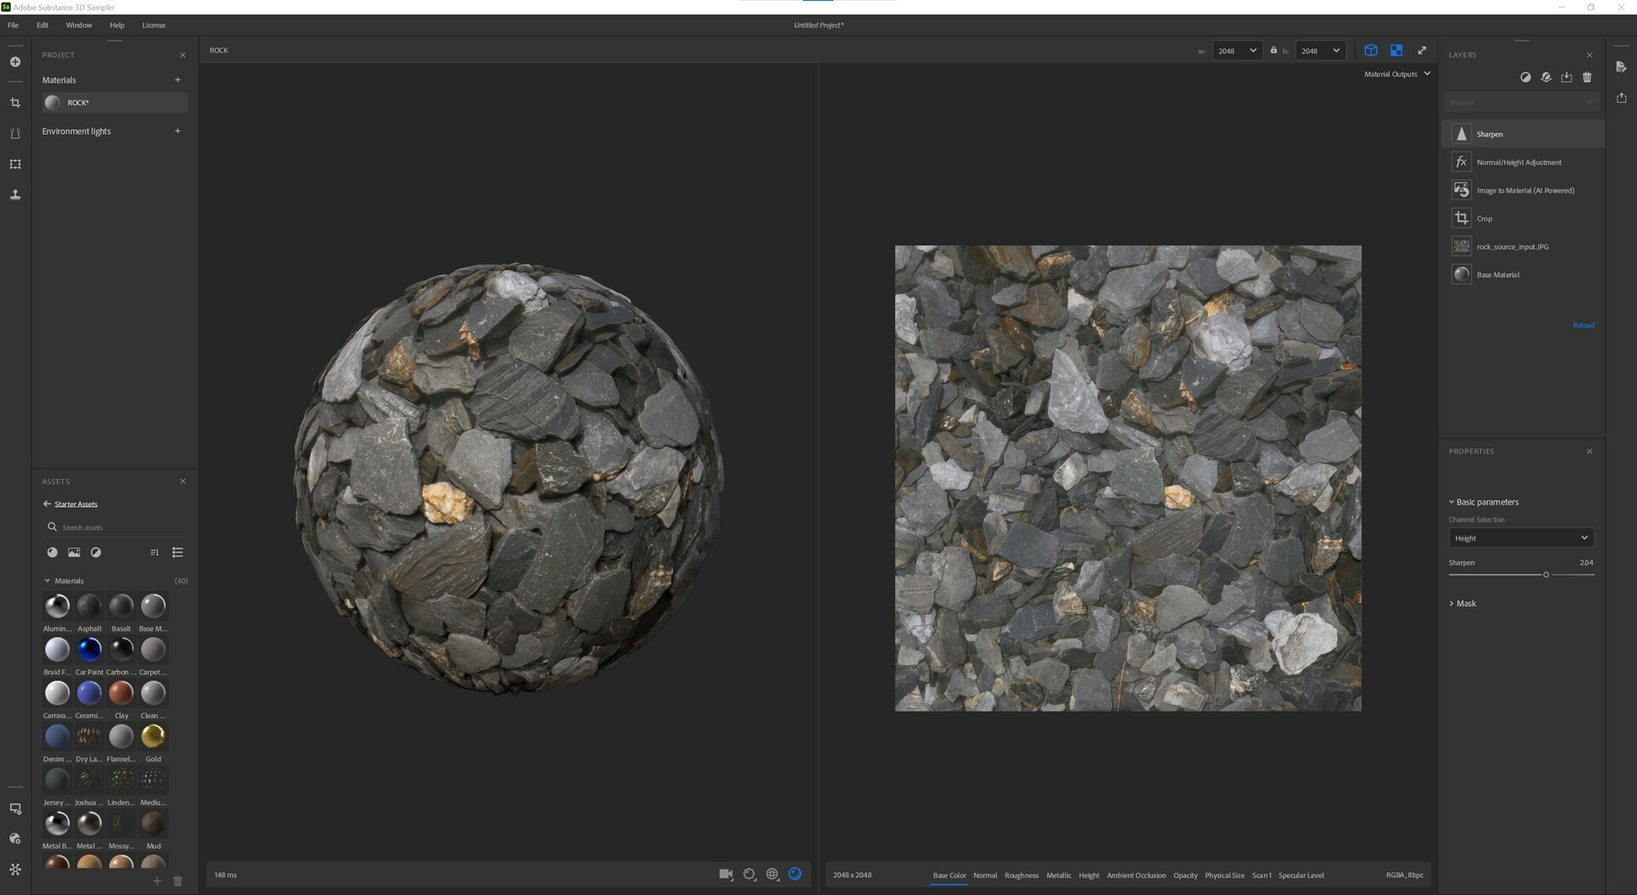Open the Window menu
The width and height of the screenshot is (1637, 895).
(78, 25)
